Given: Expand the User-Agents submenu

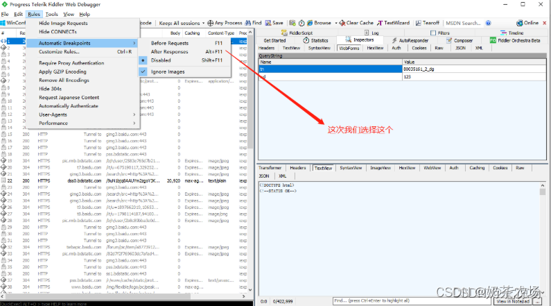Looking at the screenshot, I should [83, 114].
